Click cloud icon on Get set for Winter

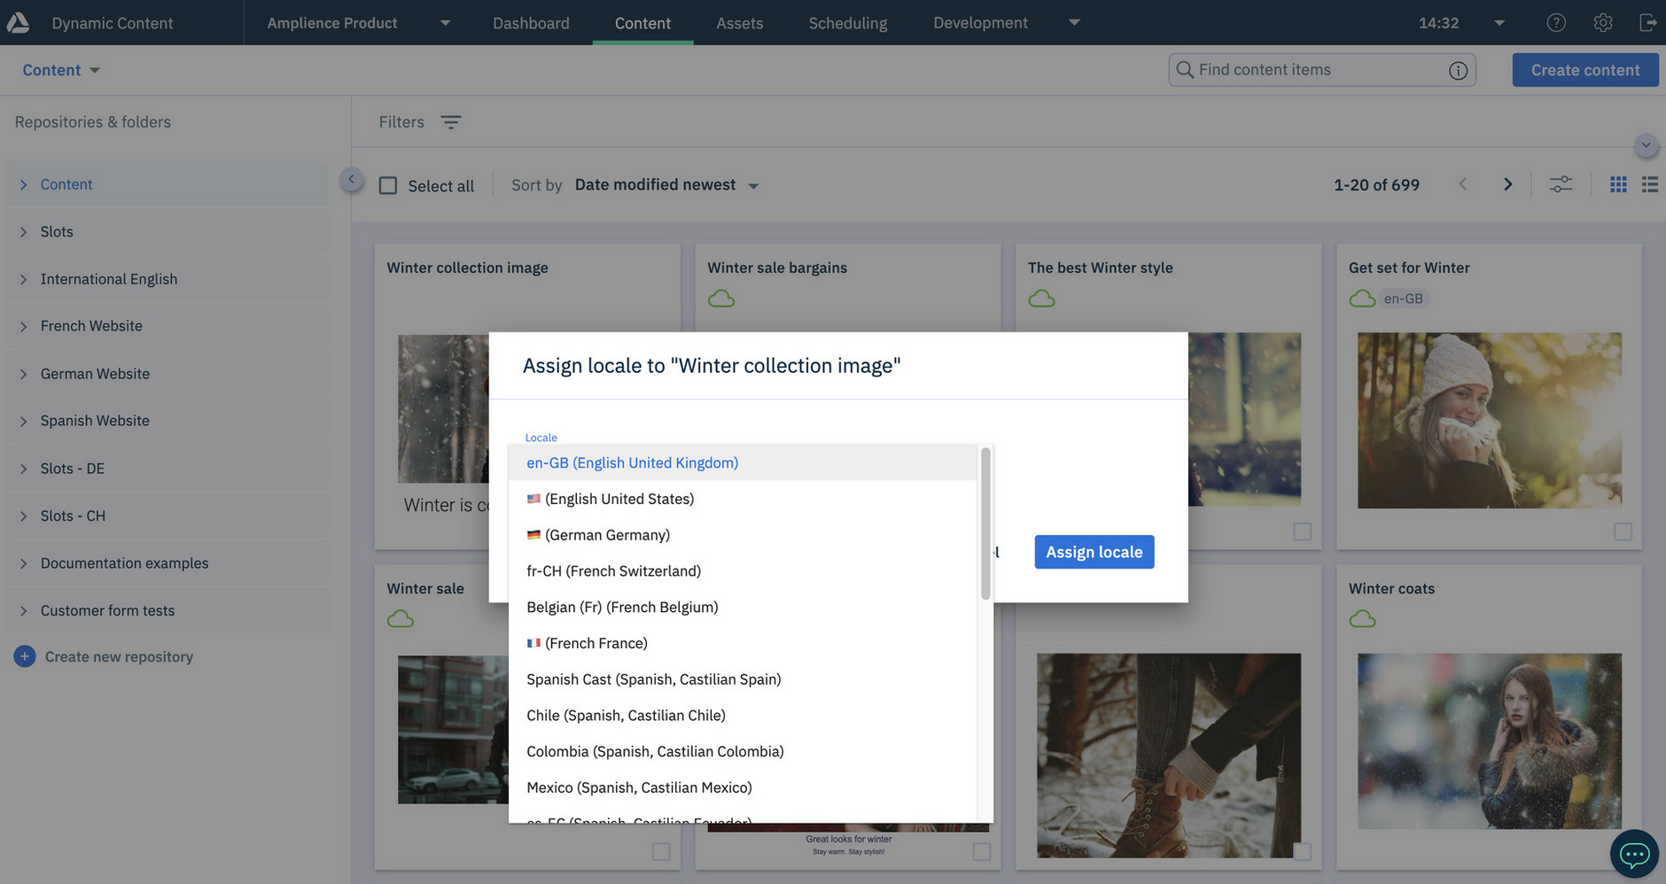1362,299
